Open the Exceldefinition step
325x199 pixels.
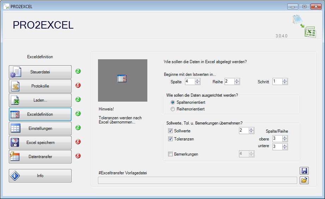pyautogui.click(x=40, y=114)
